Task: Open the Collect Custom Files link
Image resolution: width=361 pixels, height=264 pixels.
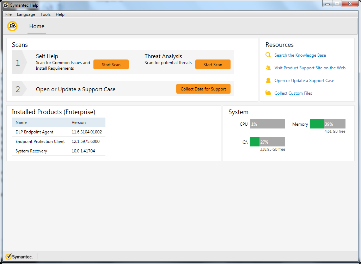Action: click(293, 93)
